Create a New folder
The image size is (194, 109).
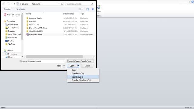[x=21, y=9]
